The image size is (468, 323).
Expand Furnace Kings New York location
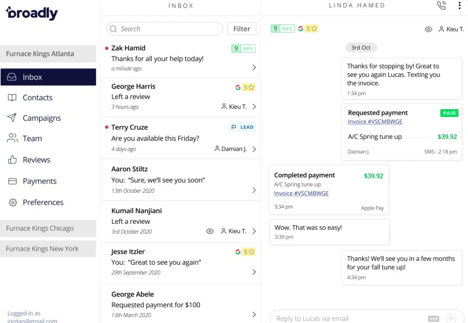[x=48, y=249]
